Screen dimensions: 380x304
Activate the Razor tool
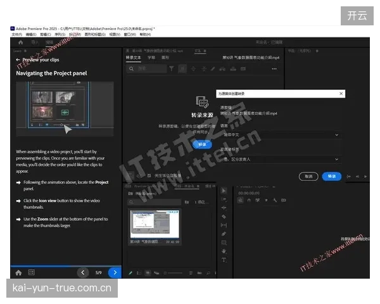[224, 217]
